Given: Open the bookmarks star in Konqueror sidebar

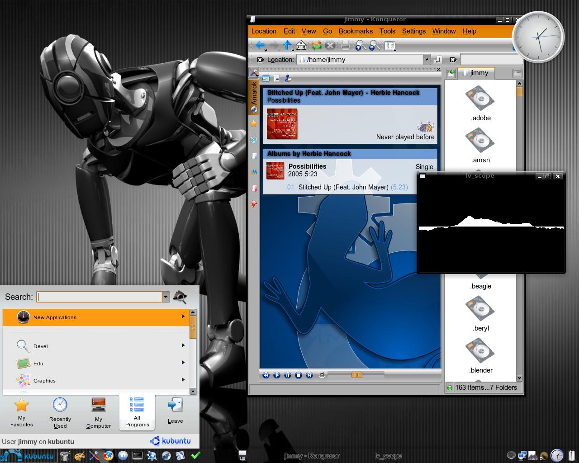Looking at the screenshot, I should tap(254, 123).
